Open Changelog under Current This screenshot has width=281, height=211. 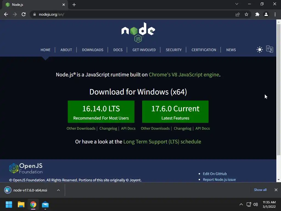click(182, 129)
